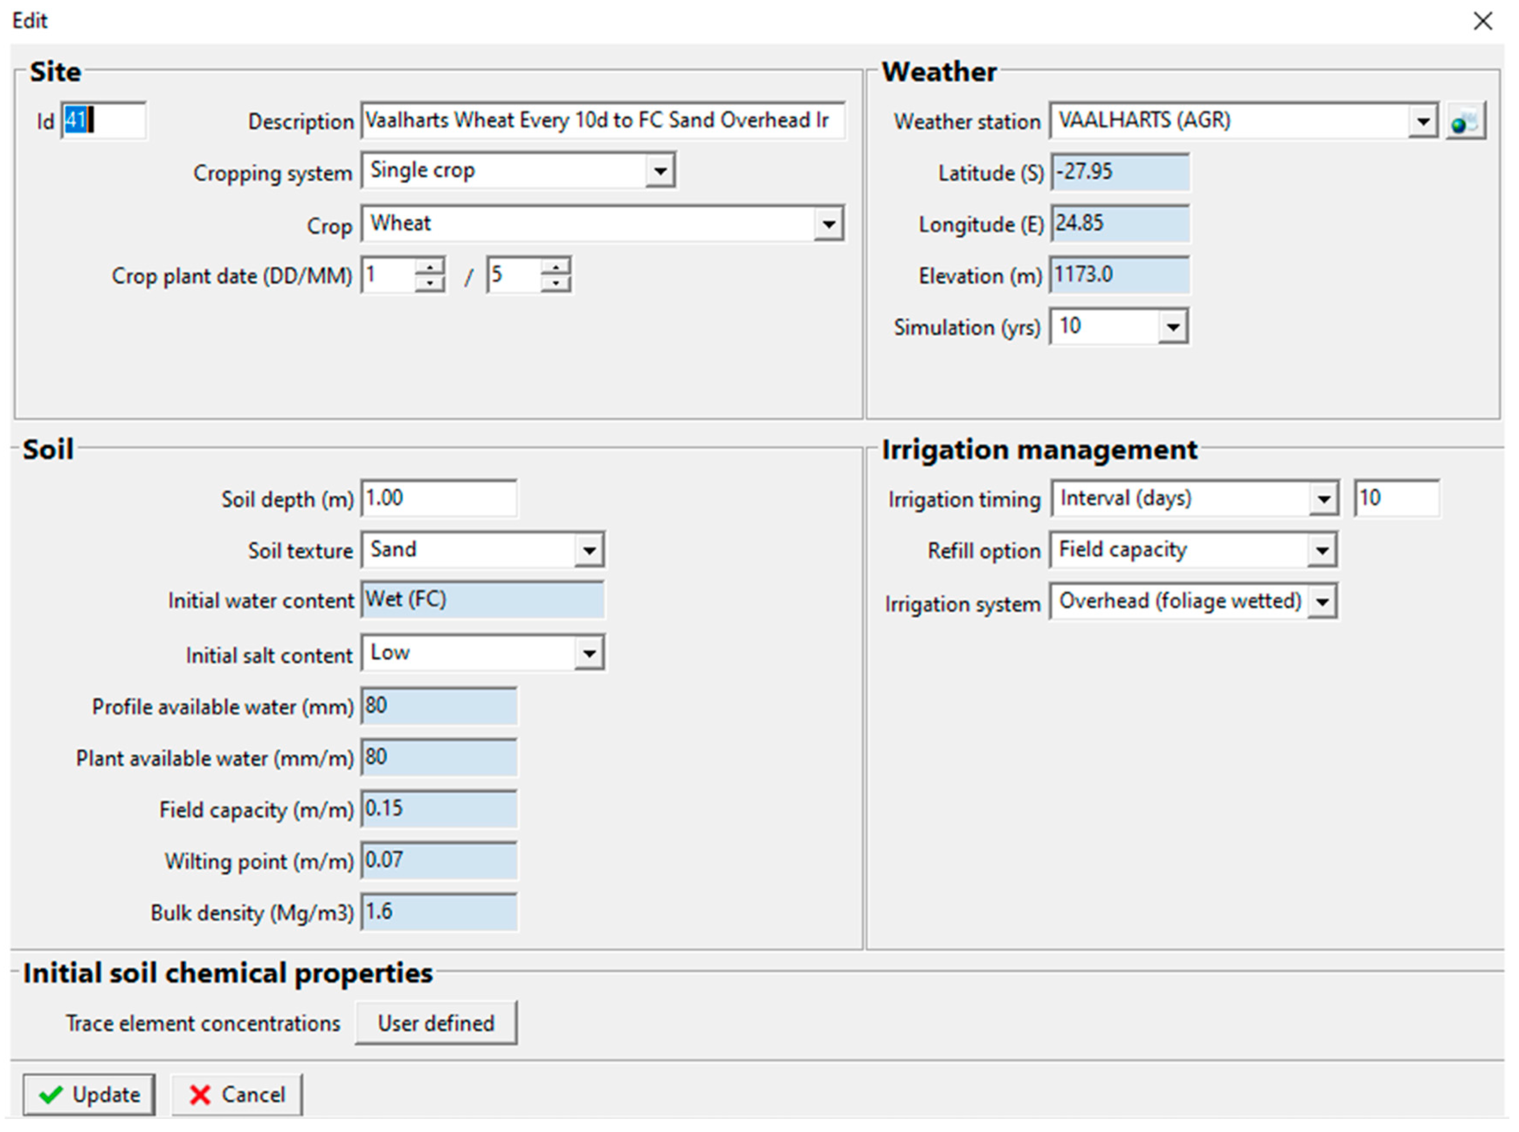Image resolution: width=1519 pixels, height=1132 pixels.
Task: Decrease crop plant month spinner
Action: coord(556,283)
